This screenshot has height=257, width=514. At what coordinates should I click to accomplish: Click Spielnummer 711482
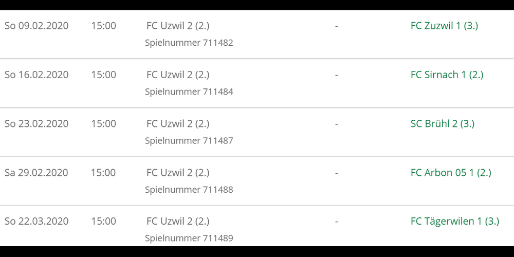189,43
